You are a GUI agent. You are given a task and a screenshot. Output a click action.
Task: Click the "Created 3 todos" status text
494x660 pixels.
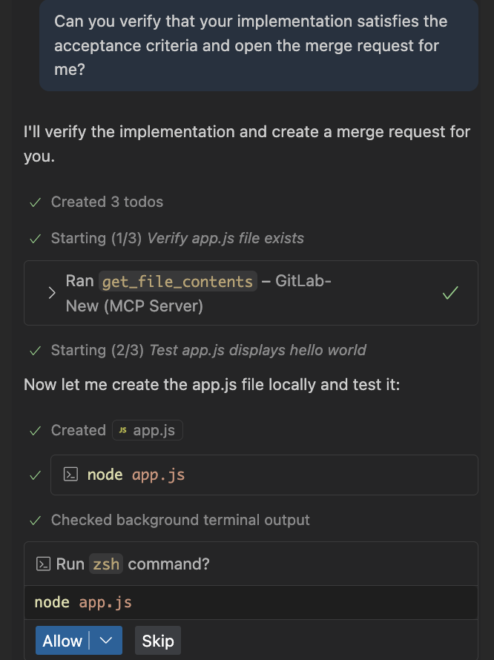tap(107, 202)
